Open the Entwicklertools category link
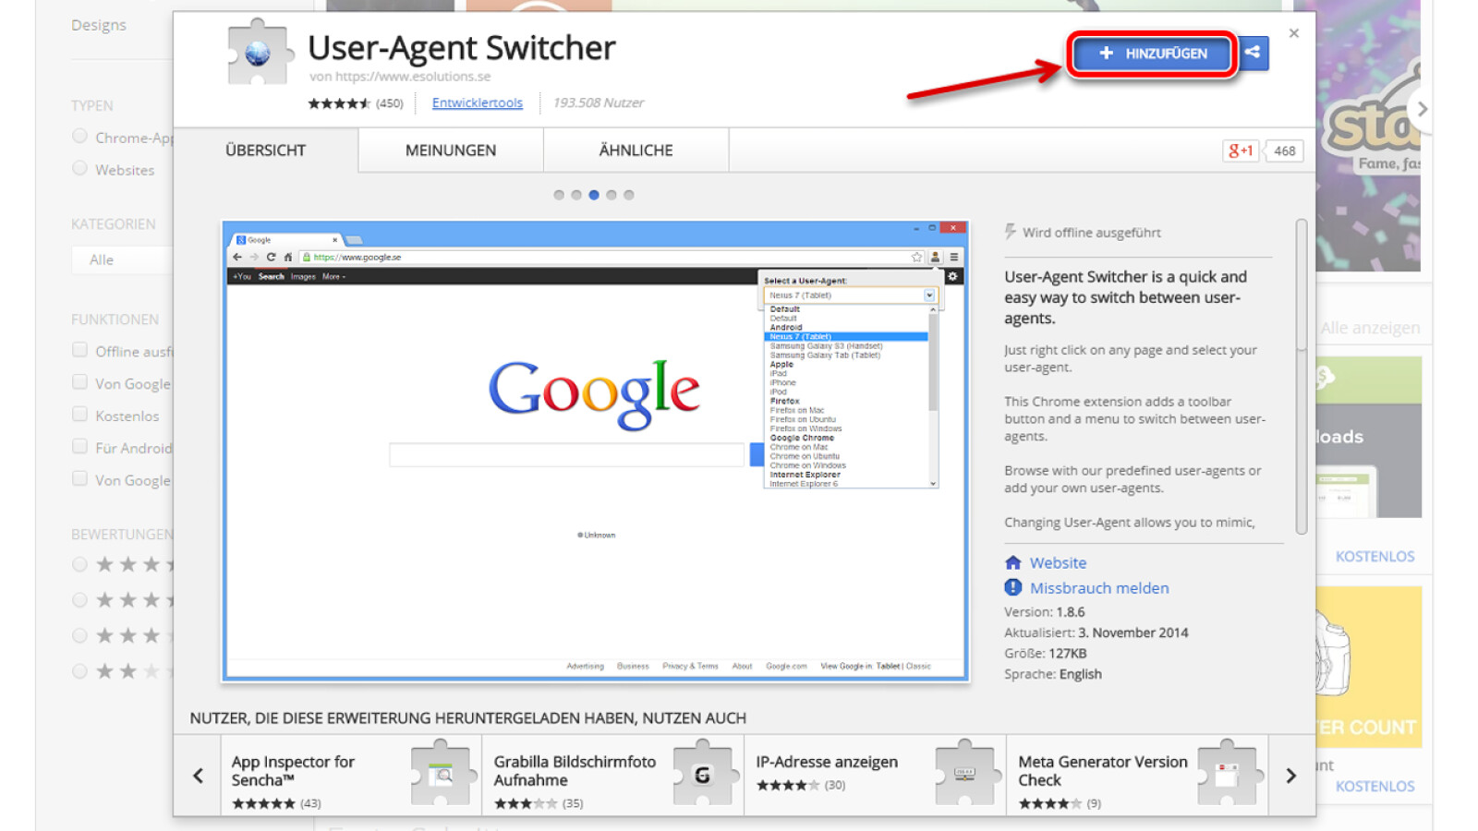Image resolution: width=1478 pixels, height=831 pixels. click(x=478, y=102)
